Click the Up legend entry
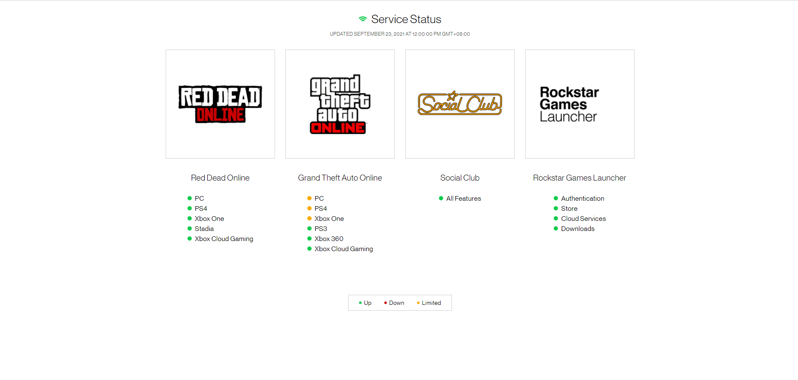 (x=365, y=303)
